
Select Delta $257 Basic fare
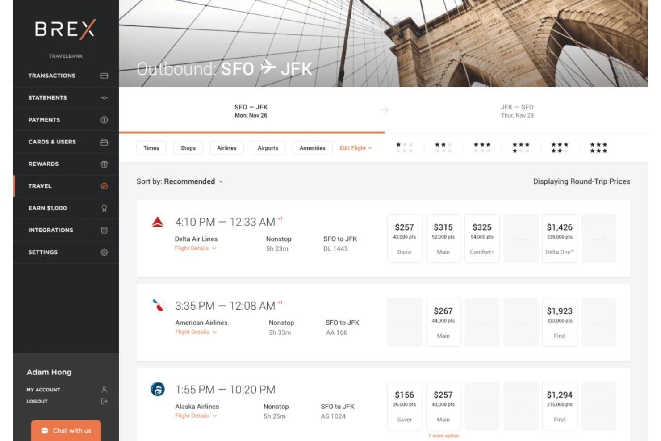404,239
